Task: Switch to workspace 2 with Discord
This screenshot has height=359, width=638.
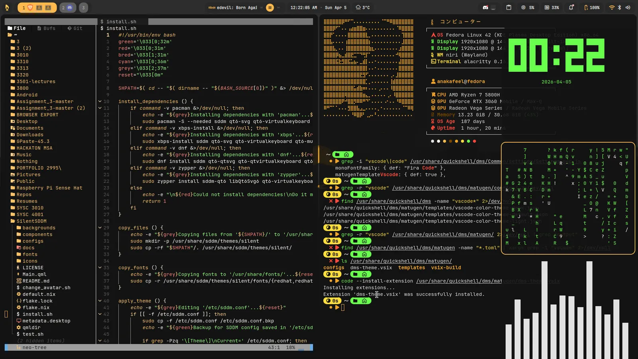Action: pyautogui.click(x=68, y=8)
